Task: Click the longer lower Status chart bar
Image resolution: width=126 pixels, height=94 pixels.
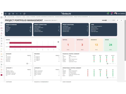Action: [x=33, y=47]
